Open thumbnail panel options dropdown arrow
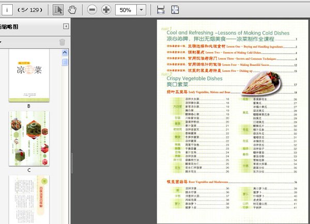This screenshot has width=310, height=224. click(x=1, y=42)
